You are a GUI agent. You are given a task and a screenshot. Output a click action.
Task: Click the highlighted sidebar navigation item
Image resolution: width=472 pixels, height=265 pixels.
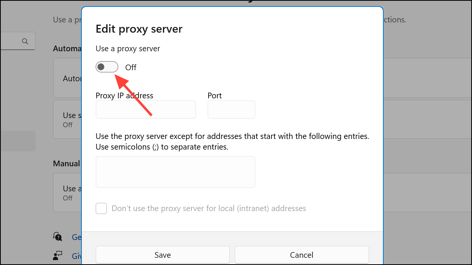(18, 141)
